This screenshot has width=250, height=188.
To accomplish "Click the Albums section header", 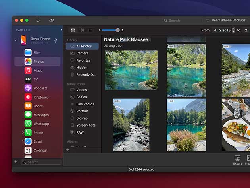I will [x=72, y=141].
